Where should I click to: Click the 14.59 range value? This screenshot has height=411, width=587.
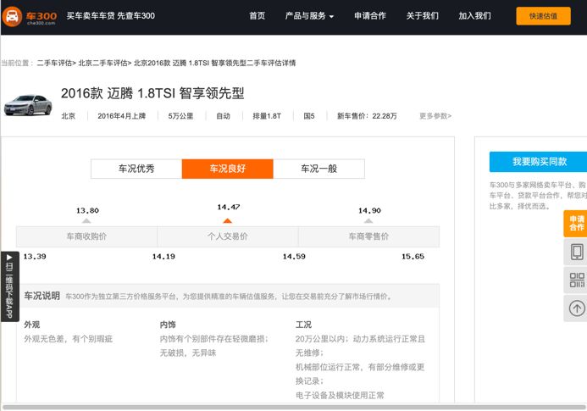coord(294,257)
